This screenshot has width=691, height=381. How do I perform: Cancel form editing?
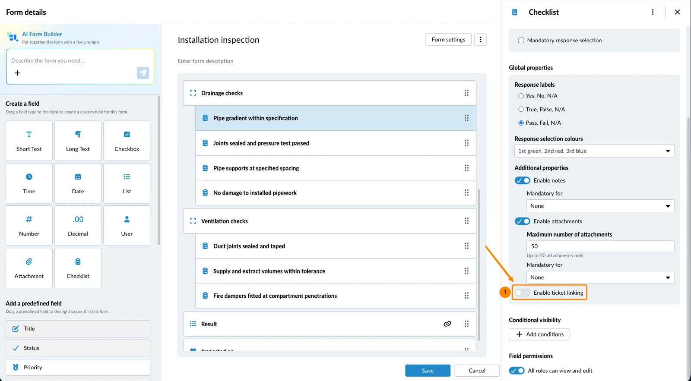(477, 371)
